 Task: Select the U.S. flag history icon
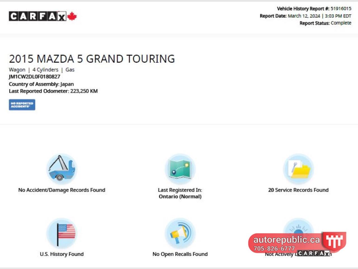pyautogui.click(x=62, y=233)
